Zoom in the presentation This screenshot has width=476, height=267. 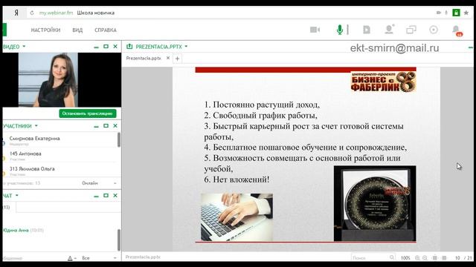[417, 258]
